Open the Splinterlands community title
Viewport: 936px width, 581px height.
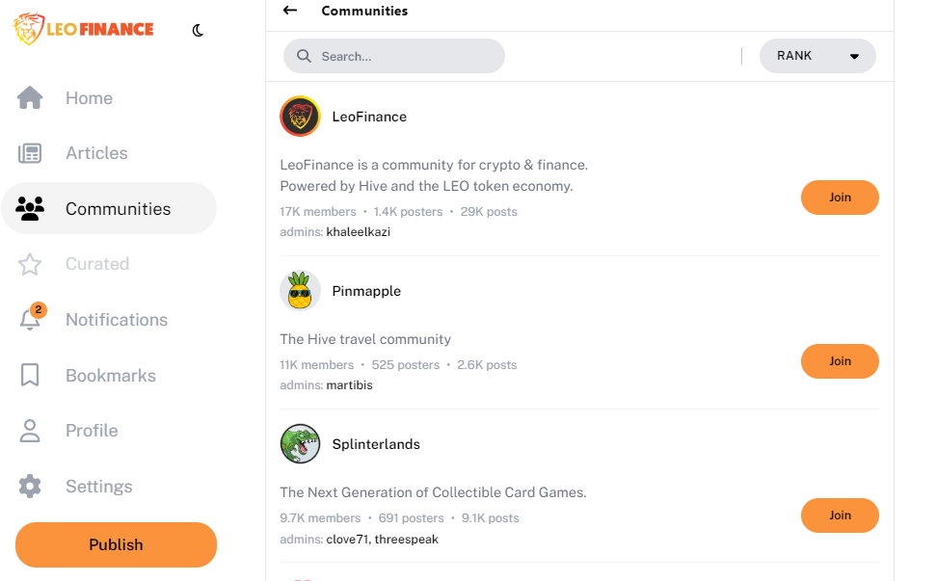(x=376, y=444)
